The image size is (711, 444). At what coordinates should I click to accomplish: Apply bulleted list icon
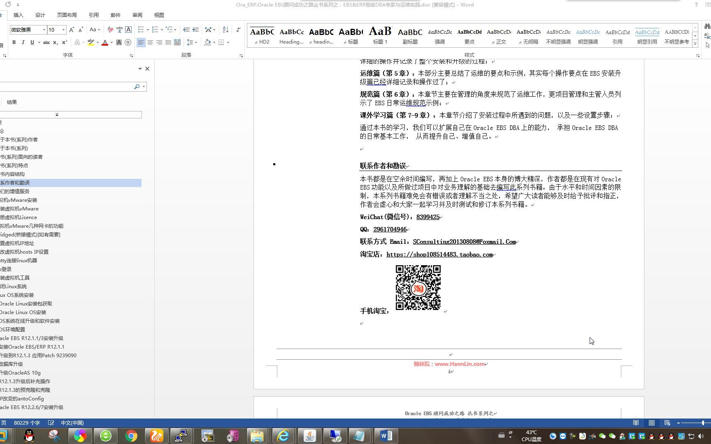click(x=141, y=30)
